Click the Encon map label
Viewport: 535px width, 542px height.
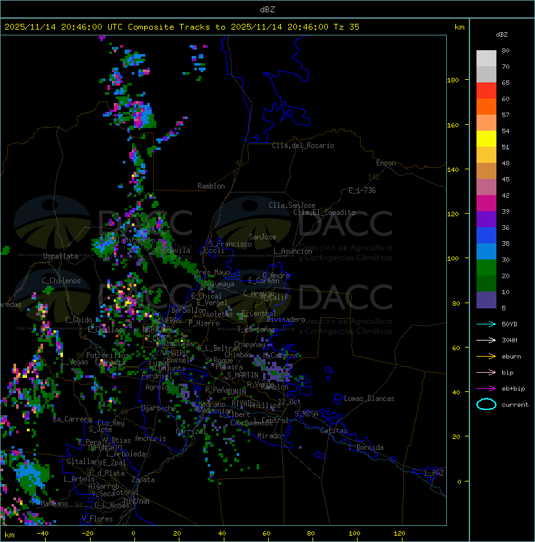coord(386,163)
